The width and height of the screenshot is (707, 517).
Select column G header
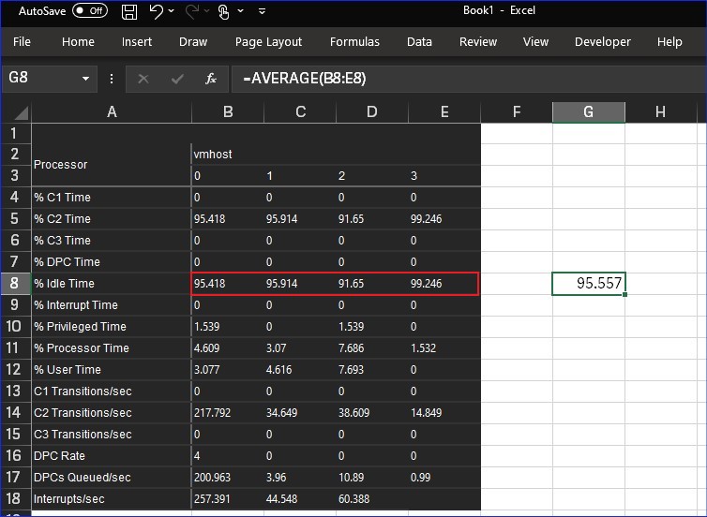589,112
